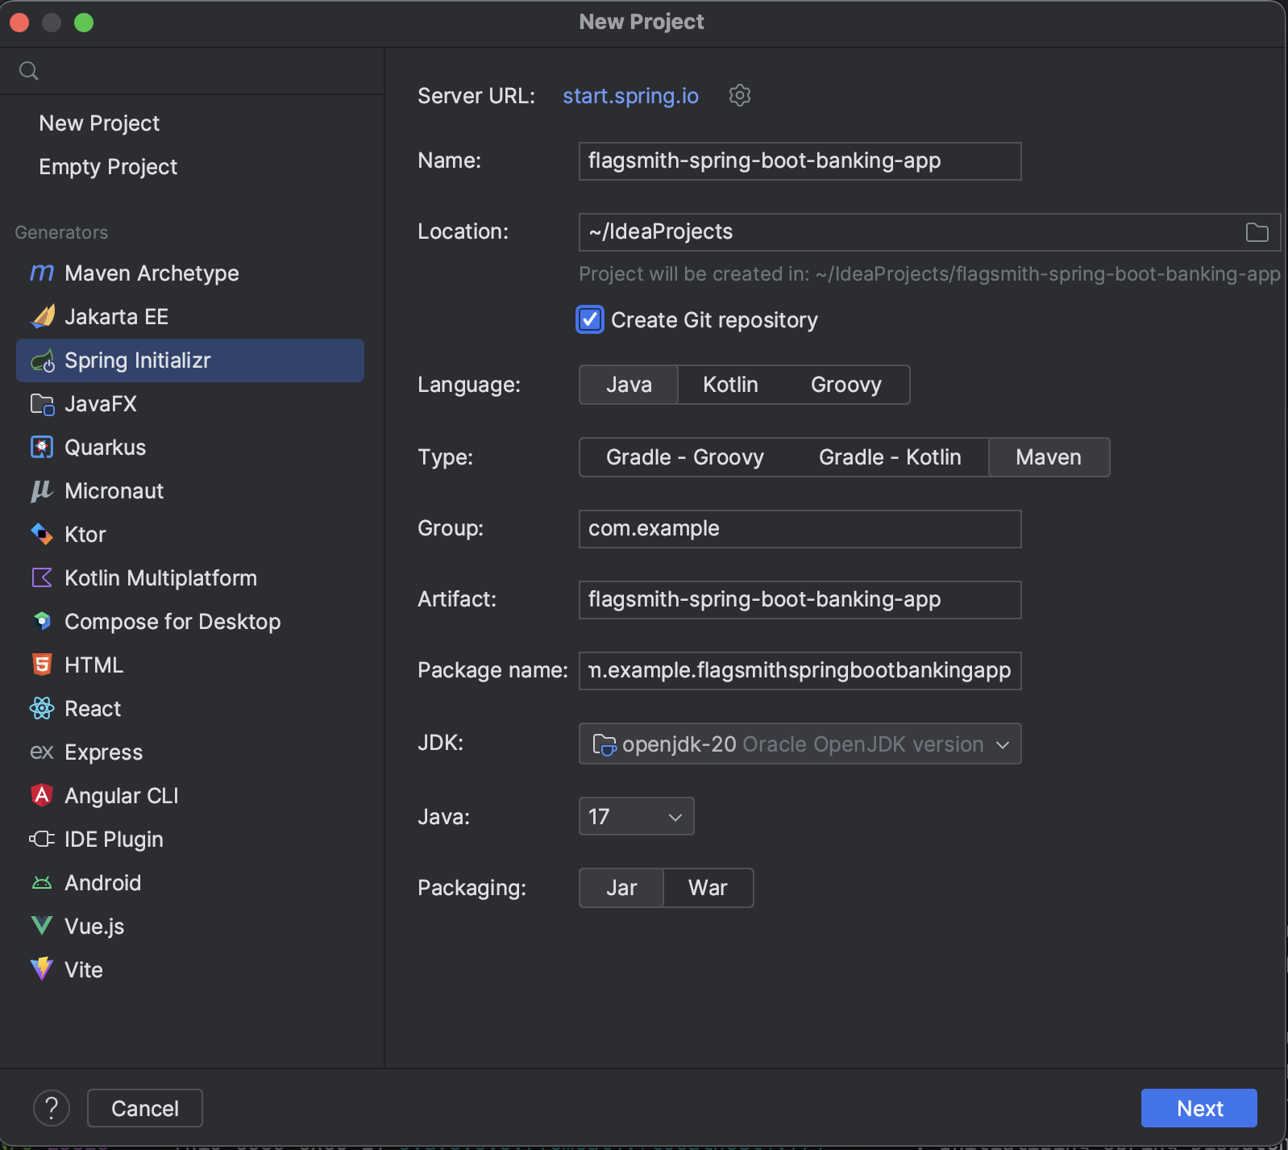Image resolution: width=1288 pixels, height=1150 pixels.
Task: Click the Spring Initializr leaf icon
Action: (x=42, y=360)
